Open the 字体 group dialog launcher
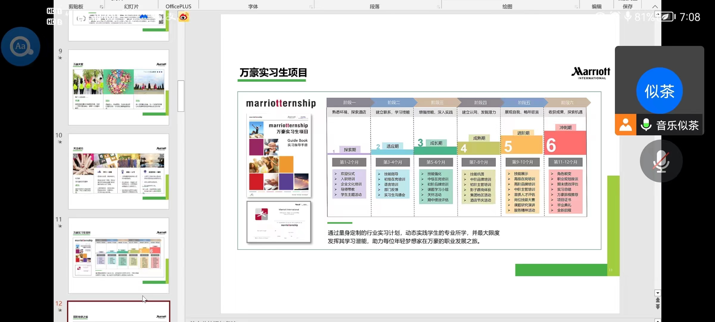 pos(311,7)
